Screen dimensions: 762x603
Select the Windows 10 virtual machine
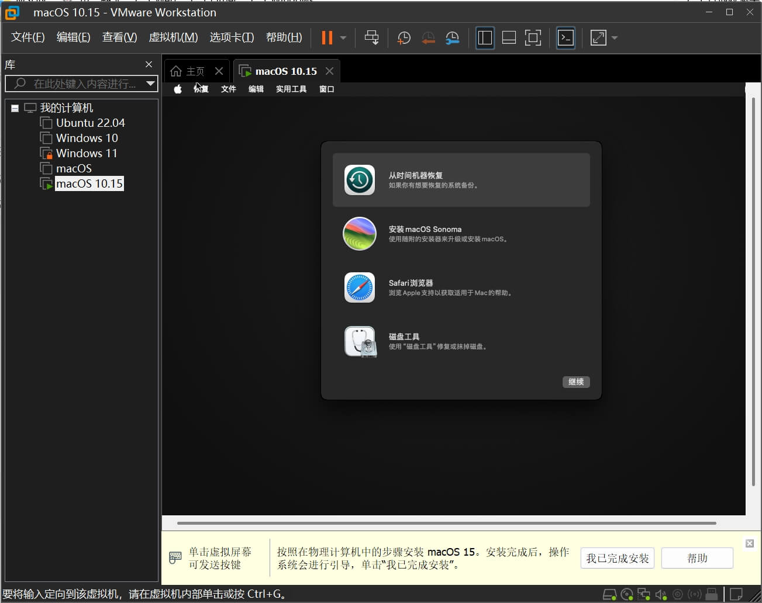(x=87, y=138)
